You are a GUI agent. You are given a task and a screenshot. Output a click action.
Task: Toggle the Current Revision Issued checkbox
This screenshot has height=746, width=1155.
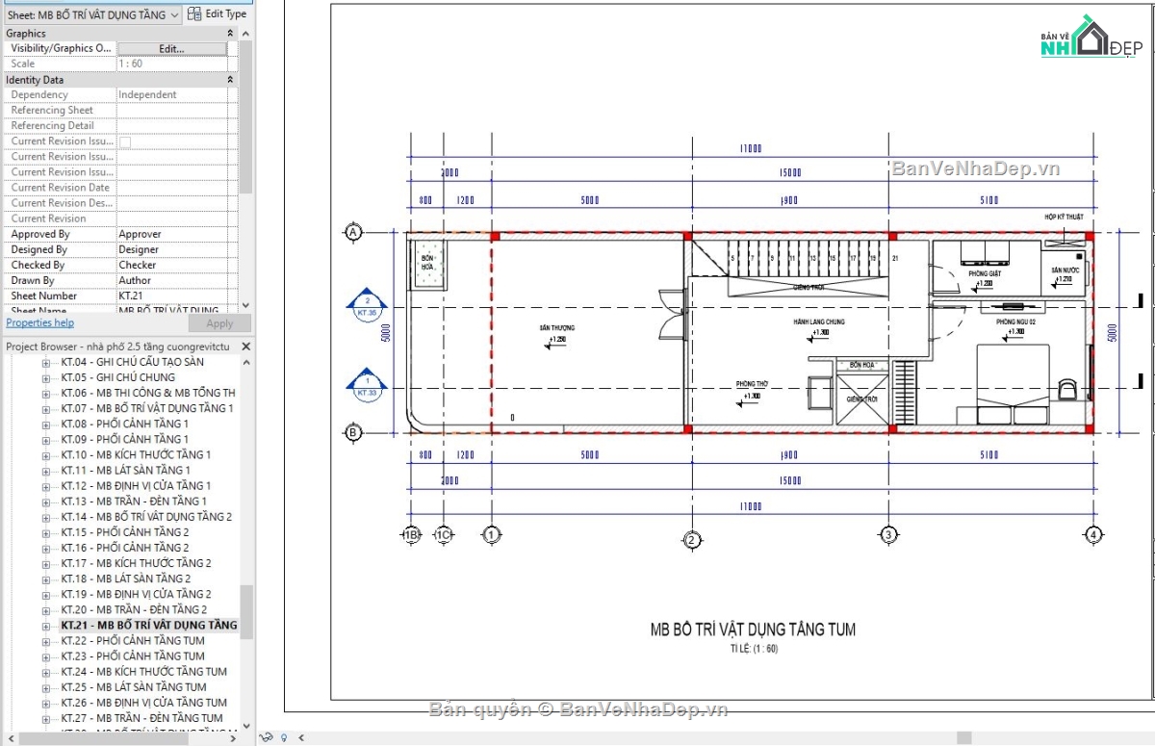pyautogui.click(x=125, y=141)
